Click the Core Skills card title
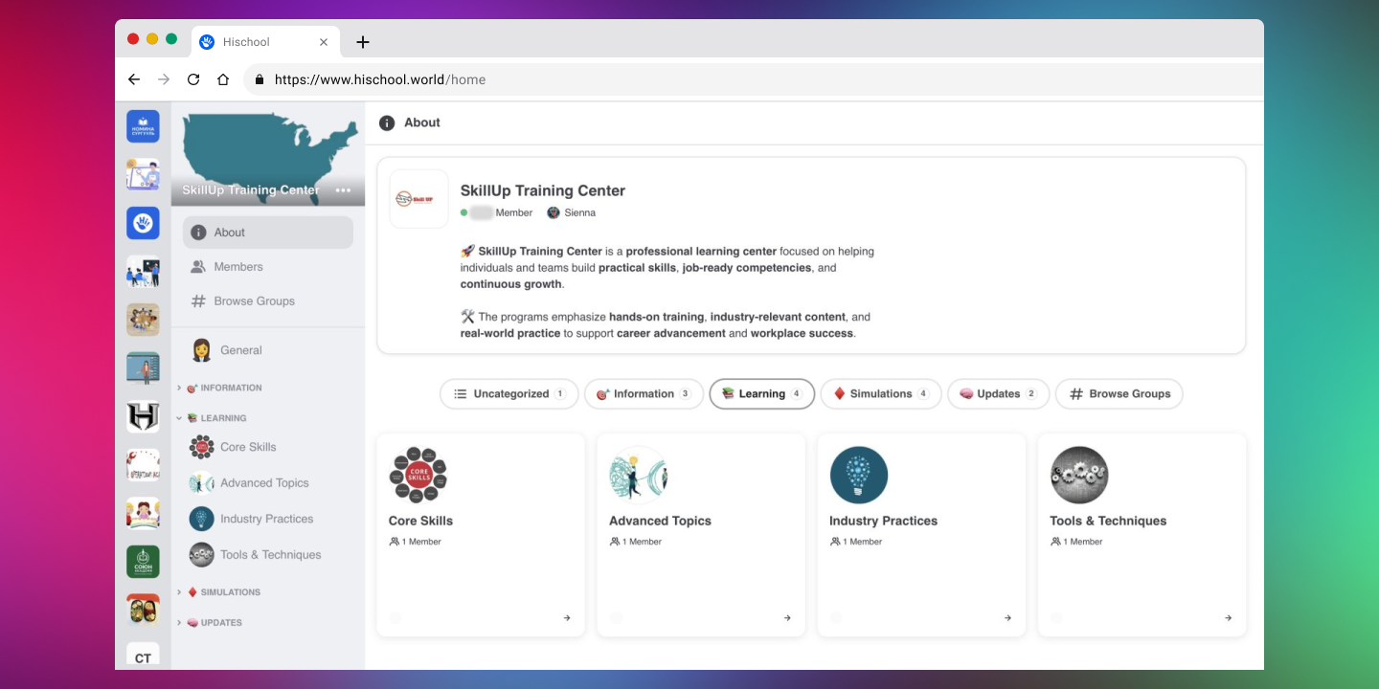This screenshot has width=1379, height=689. [x=420, y=521]
